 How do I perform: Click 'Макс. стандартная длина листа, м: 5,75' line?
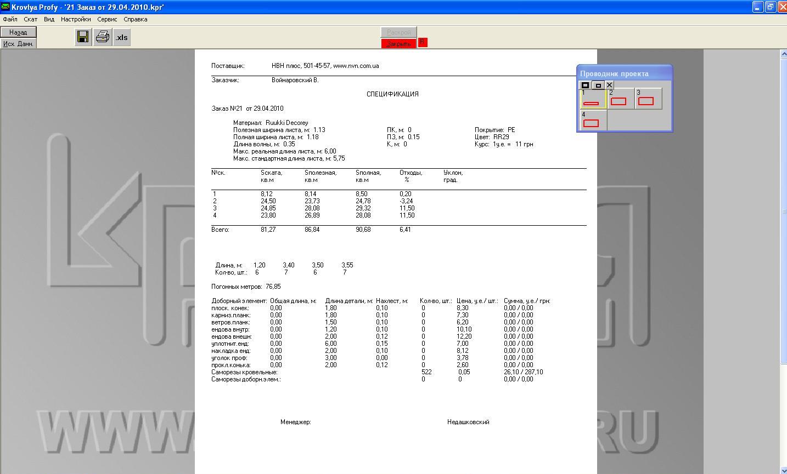289,158
